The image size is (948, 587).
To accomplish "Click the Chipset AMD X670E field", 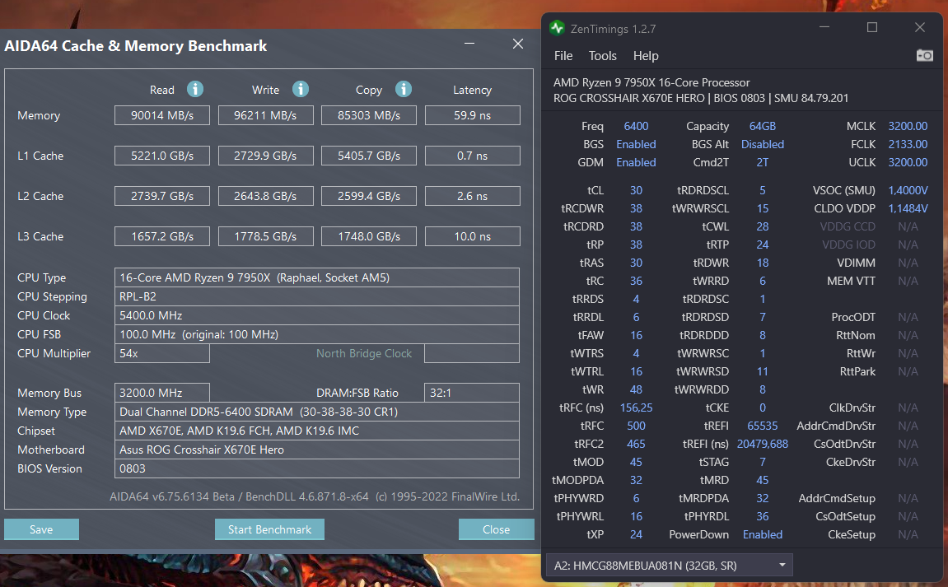I will 317,431.
